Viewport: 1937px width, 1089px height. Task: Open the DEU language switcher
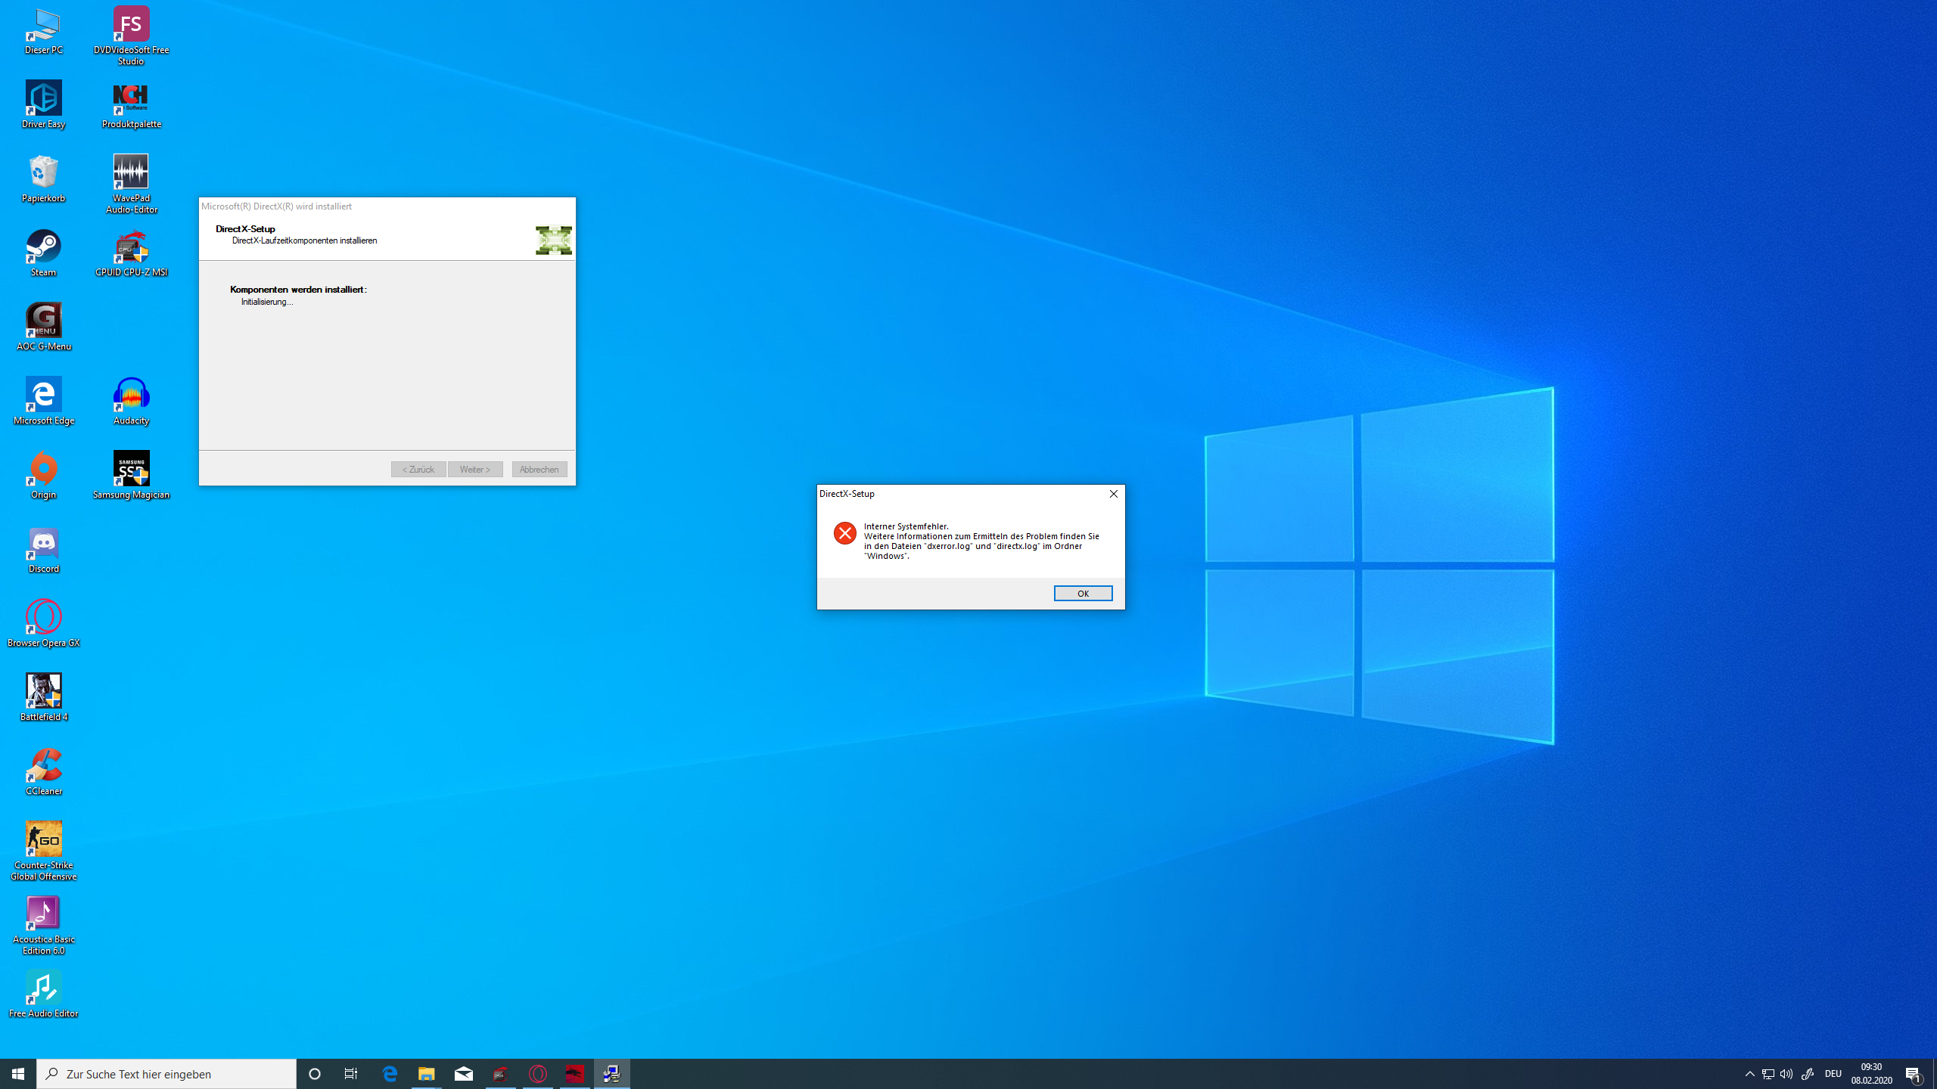(1833, 1074)
